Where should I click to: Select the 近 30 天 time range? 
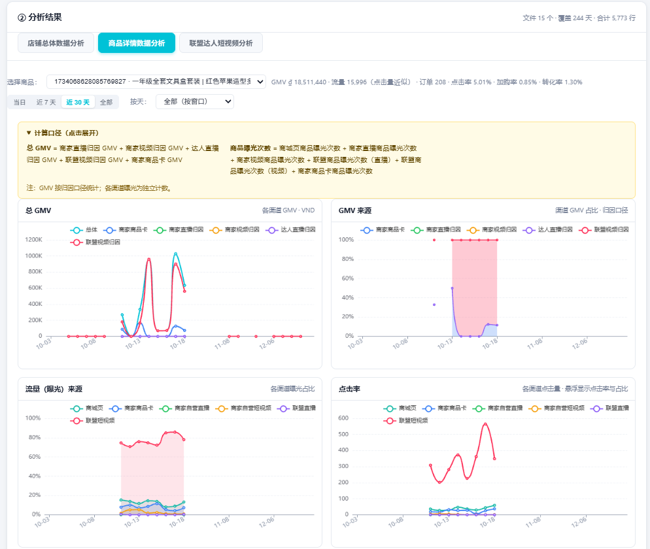(78, 103)
